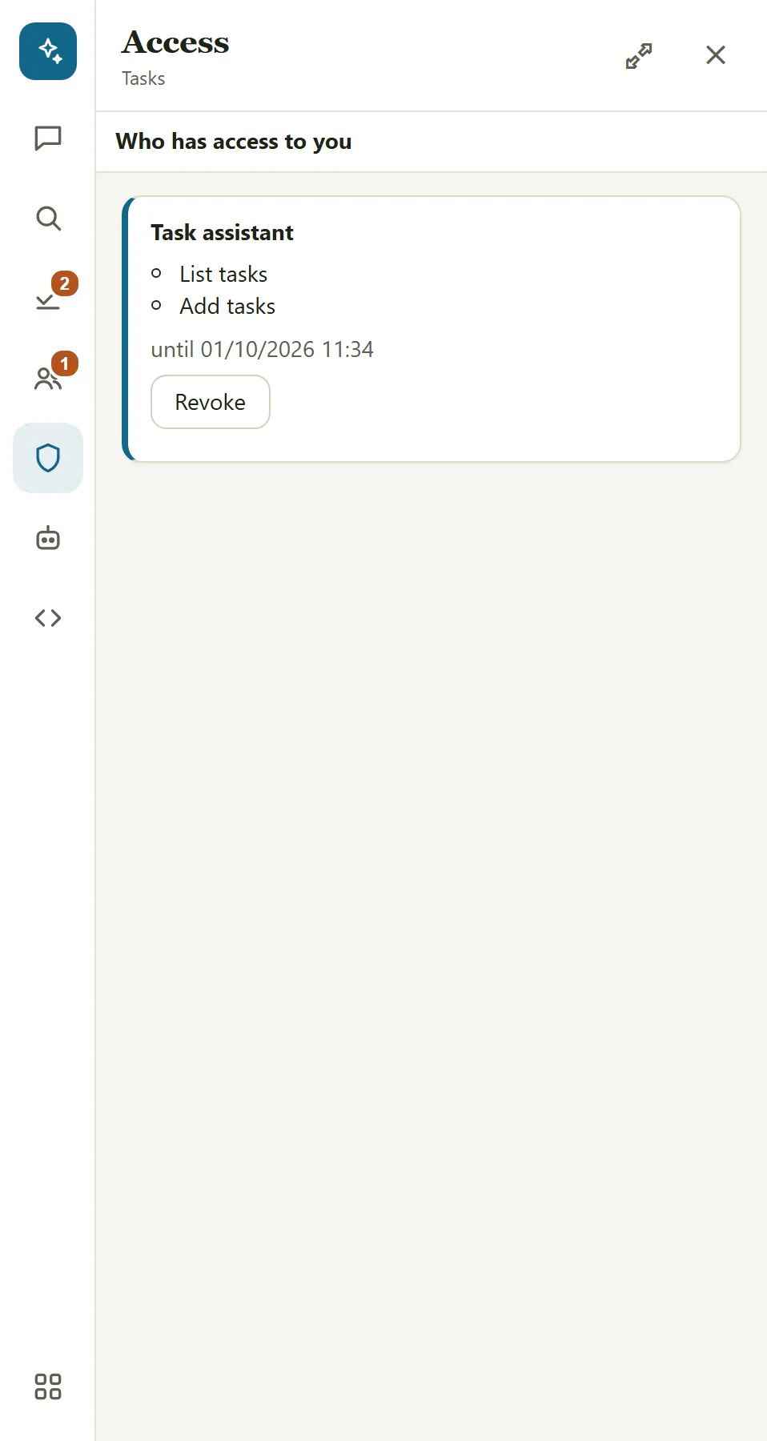767x1441 pixels.
Task: Click the expiry date until 01/10/2026
Action: point(263,349)
